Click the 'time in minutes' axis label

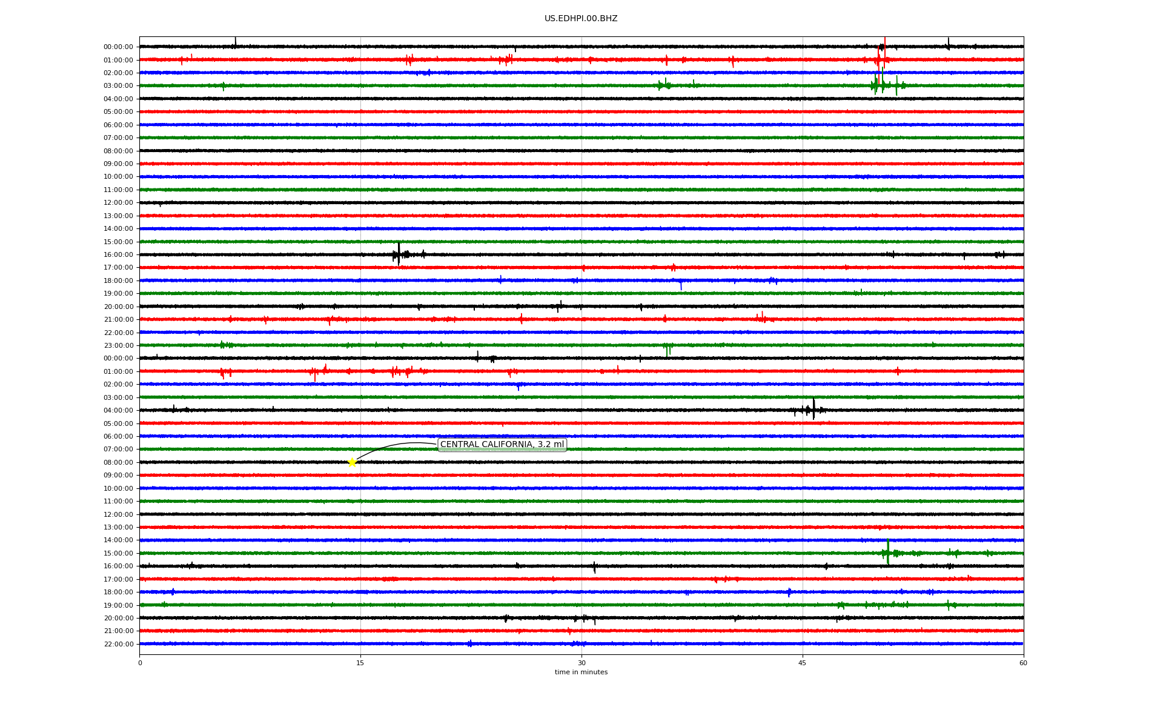pos(580,672)
